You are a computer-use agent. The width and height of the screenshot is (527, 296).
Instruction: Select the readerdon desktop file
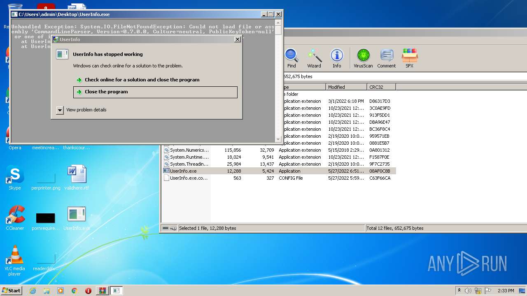pyautogui.click(x=46, y=262)
